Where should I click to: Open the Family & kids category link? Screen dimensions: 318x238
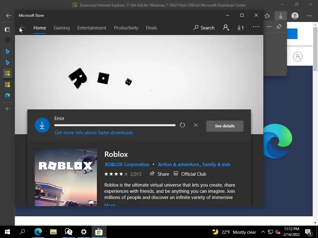coord(216,164)
